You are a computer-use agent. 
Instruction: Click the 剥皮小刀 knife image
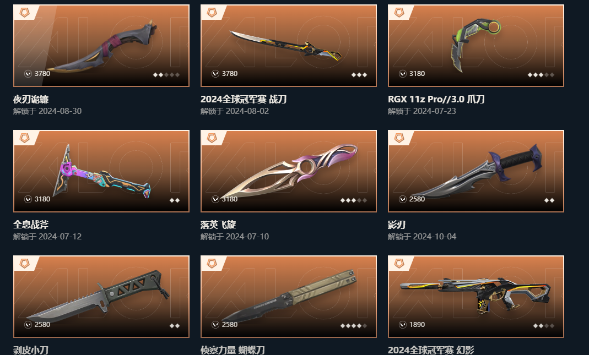(101, 297)
